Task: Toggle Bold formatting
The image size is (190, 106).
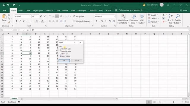Action: click(17, 21)
